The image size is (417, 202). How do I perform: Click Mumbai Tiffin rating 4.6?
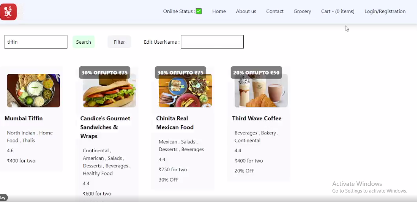[x=10, y=151]
